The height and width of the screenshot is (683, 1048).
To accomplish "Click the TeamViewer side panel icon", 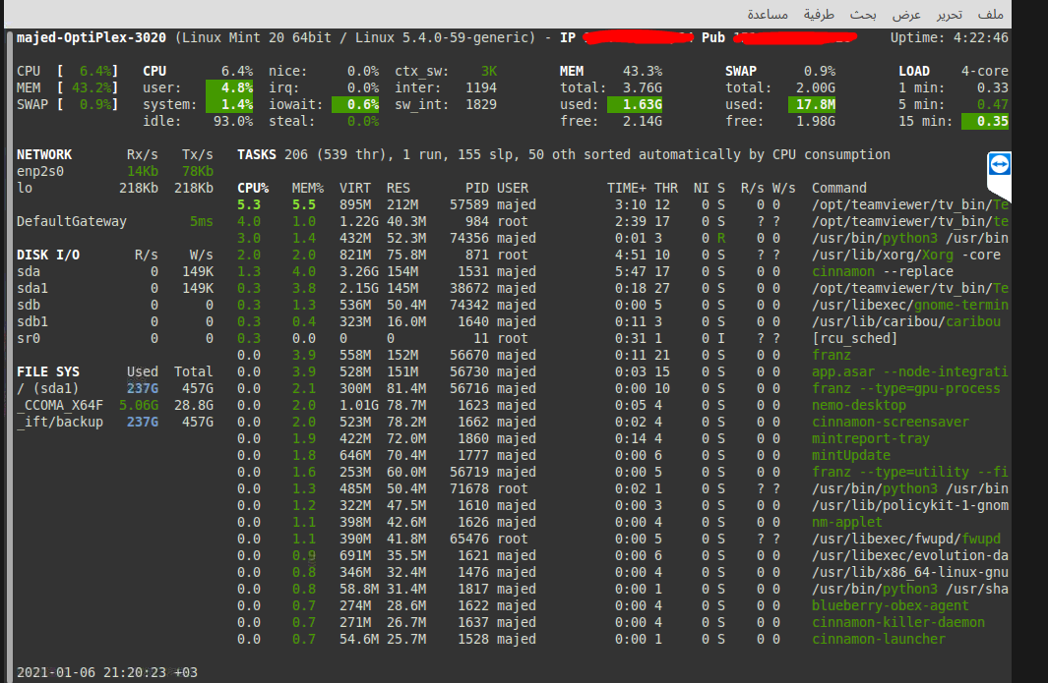I will (999, 164).
